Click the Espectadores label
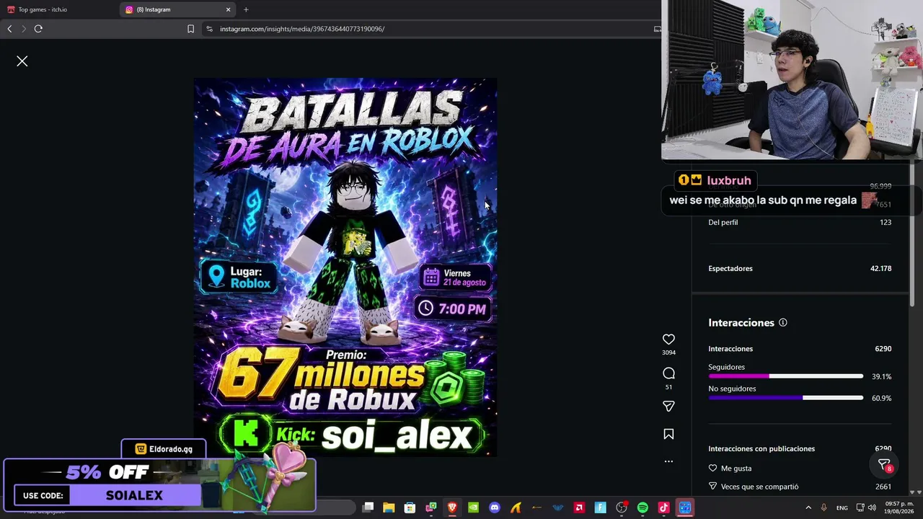Viewport: 923px width, 519px height. (730, 268)
